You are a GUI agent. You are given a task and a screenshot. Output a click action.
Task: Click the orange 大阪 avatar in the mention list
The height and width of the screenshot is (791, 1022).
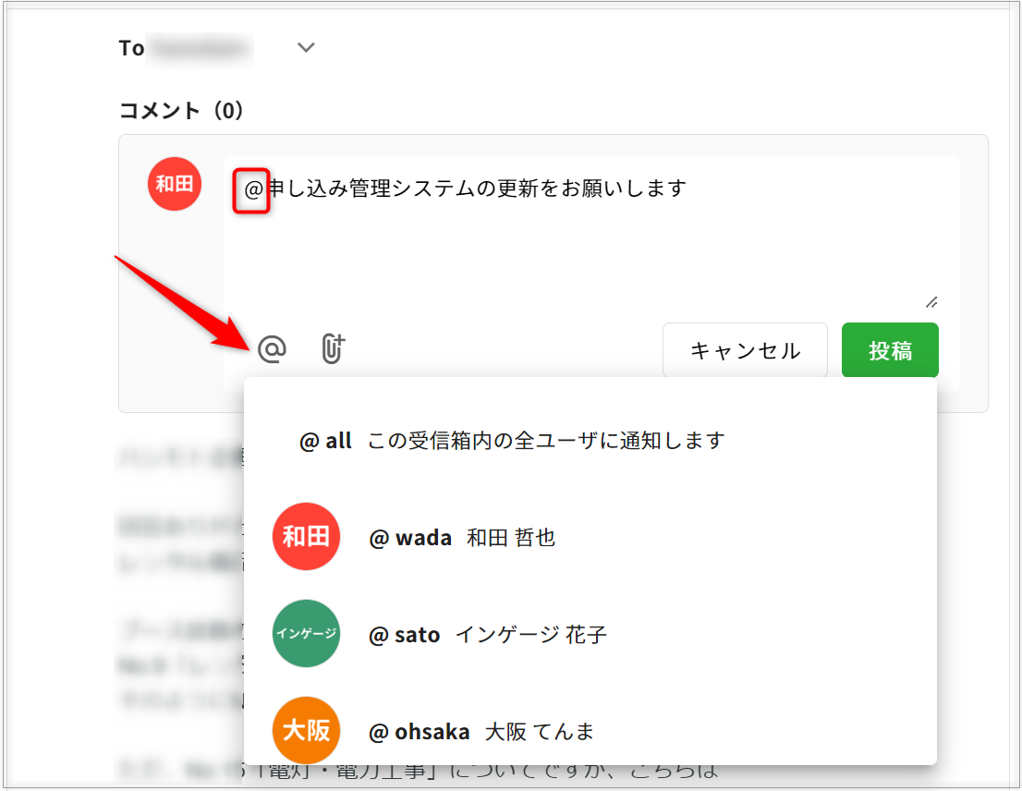pos(306,731)
